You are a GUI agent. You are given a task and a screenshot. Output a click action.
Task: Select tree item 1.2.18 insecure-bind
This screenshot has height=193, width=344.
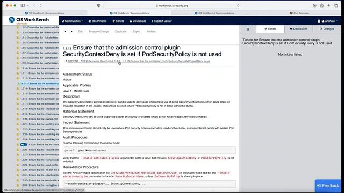tap(40, 109)
